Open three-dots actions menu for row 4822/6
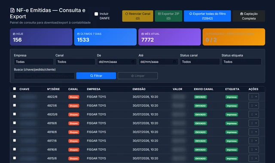This screenshot has width=275, height=163. point(252,97)
